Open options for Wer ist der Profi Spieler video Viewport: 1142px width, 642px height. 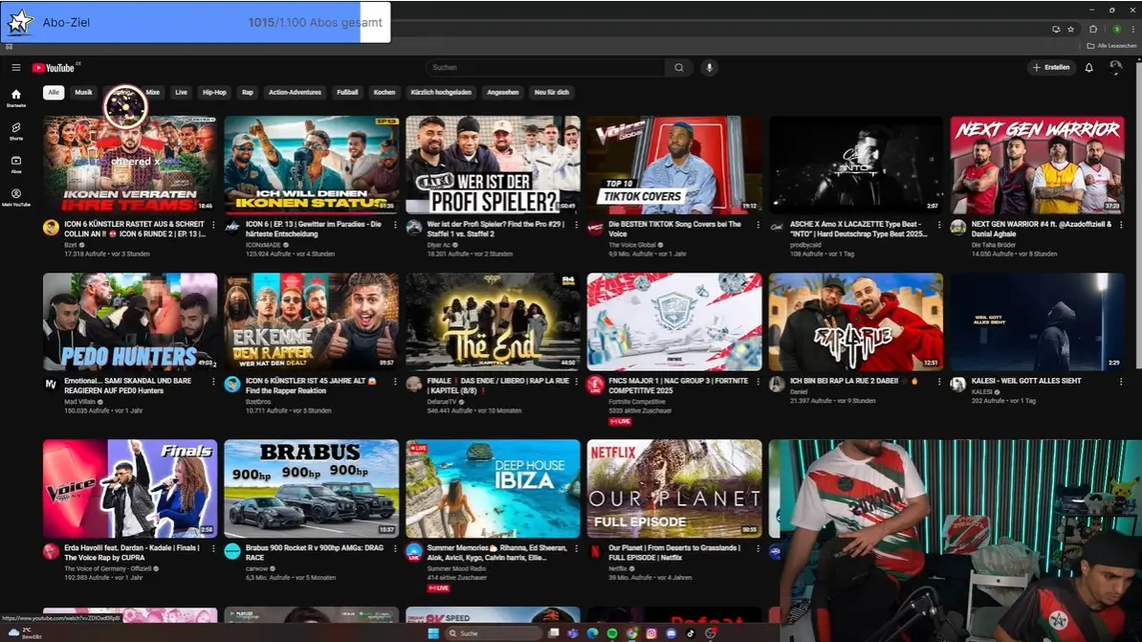tap(576, 225)
